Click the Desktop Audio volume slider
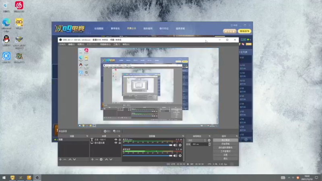322x181 pixels. coord(147,156)
